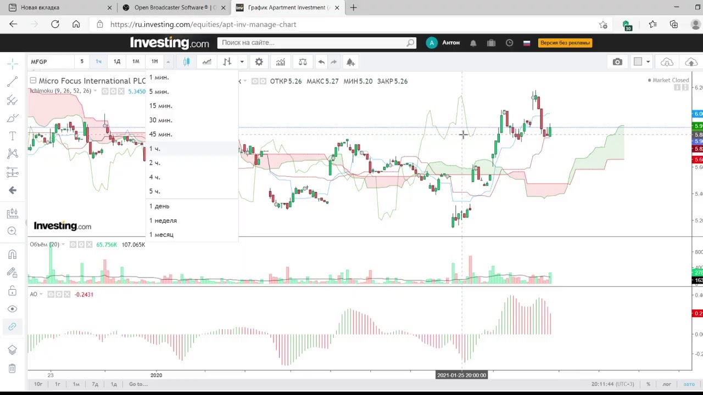Open the indicators menu
This screenshot has height=395, width=703.
click(281, 62)
